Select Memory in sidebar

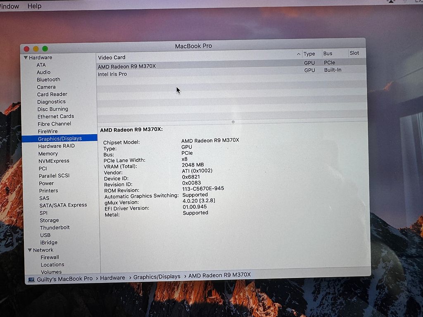click(48, 154)
